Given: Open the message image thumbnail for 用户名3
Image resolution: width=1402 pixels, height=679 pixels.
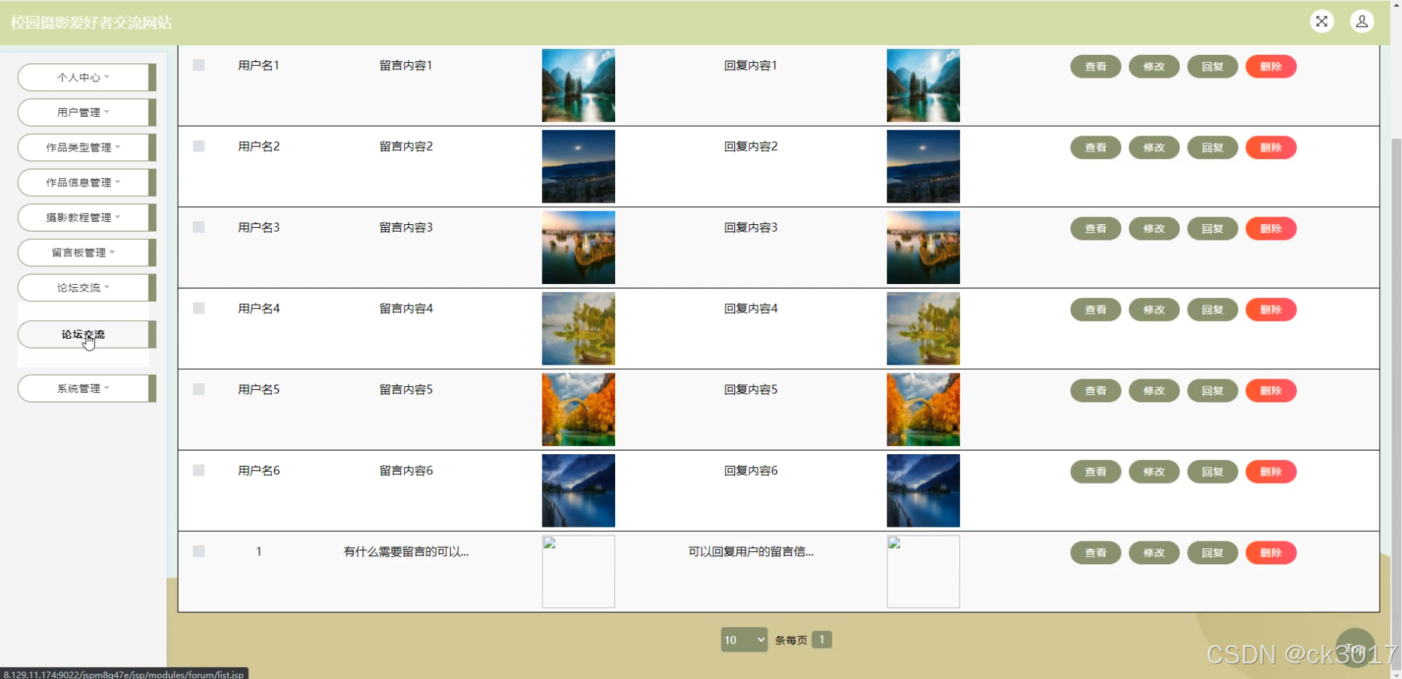Looking at the screenshot, I should [x=578, y=247].
